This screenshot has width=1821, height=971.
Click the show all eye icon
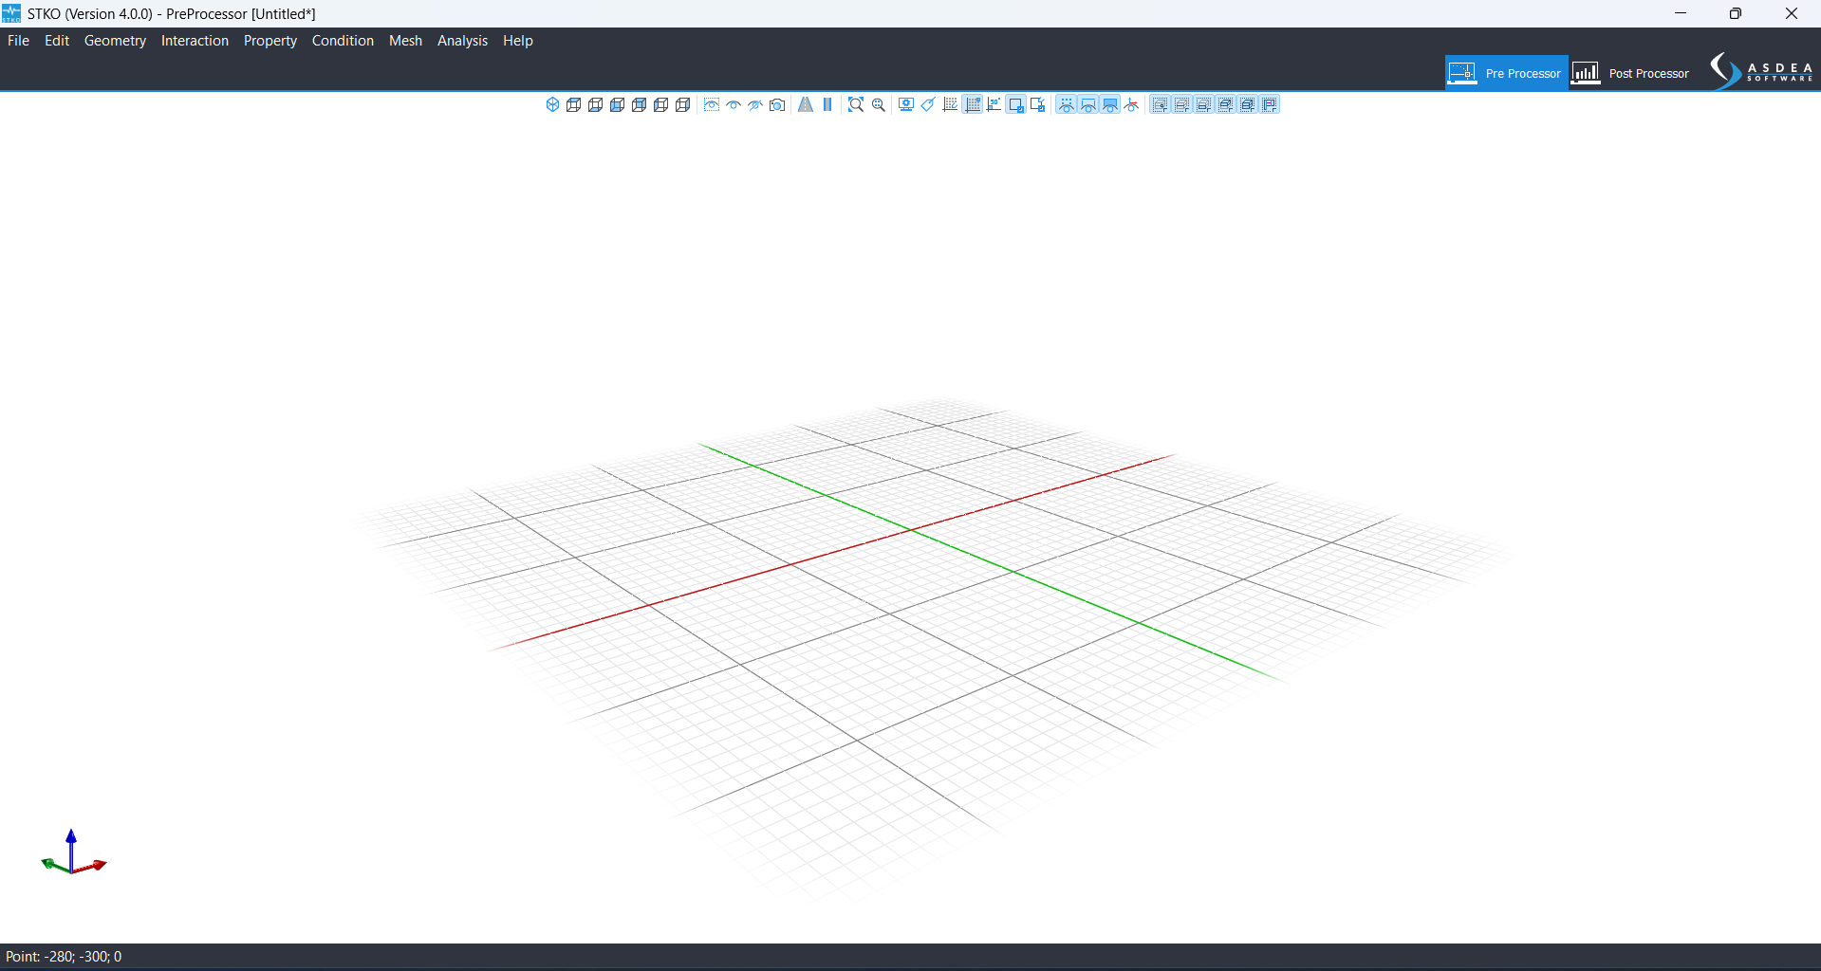(734, 104)
